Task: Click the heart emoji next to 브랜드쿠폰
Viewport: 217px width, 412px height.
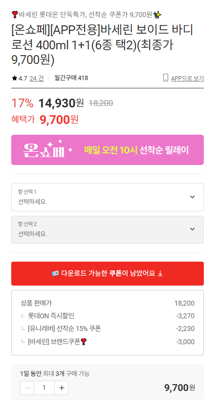Action: point(84,342)
